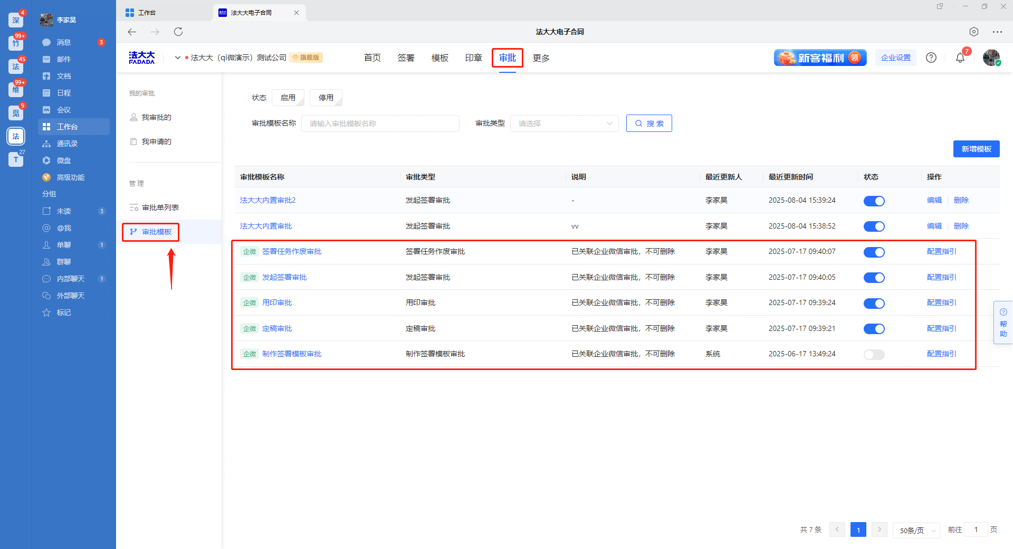This screenshot has height=549, width=1013.
Task: Click the 外部聊天 external chat icon
Action: [x=46, y=296]
